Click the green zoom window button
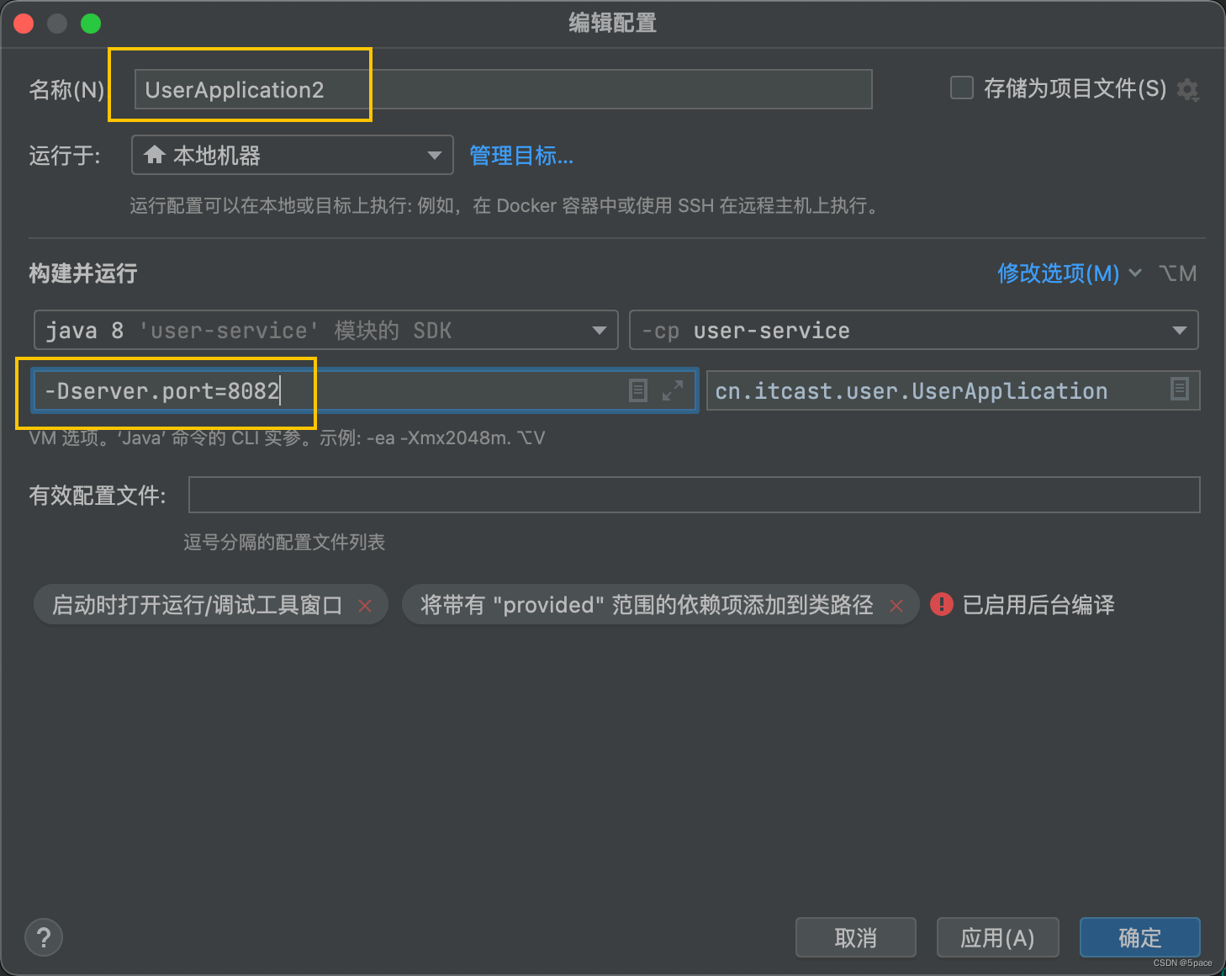The image size is (1226, 976). click(91, 24)
